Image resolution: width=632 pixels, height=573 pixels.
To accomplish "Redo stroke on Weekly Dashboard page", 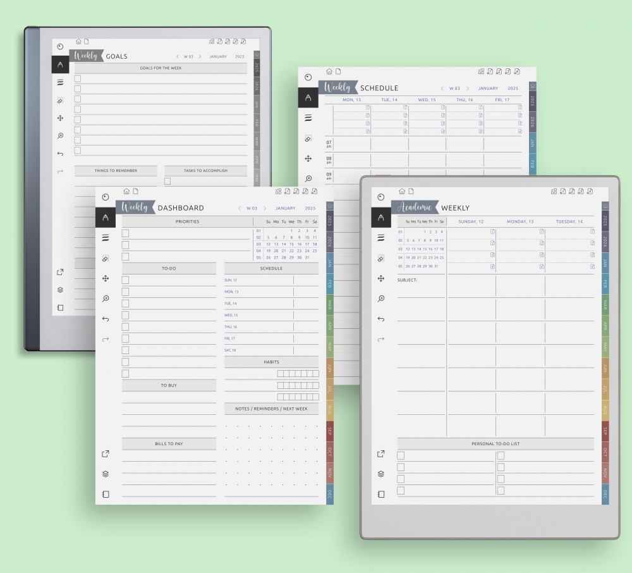I will [x=105, y=339].
